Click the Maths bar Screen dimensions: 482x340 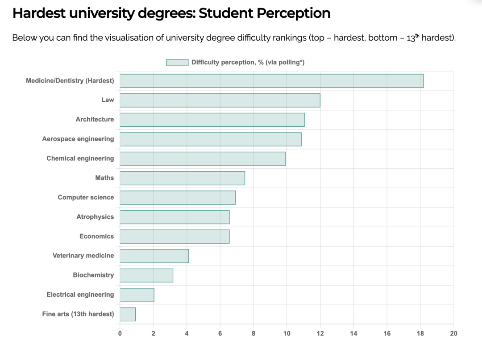tap(182, 178)
